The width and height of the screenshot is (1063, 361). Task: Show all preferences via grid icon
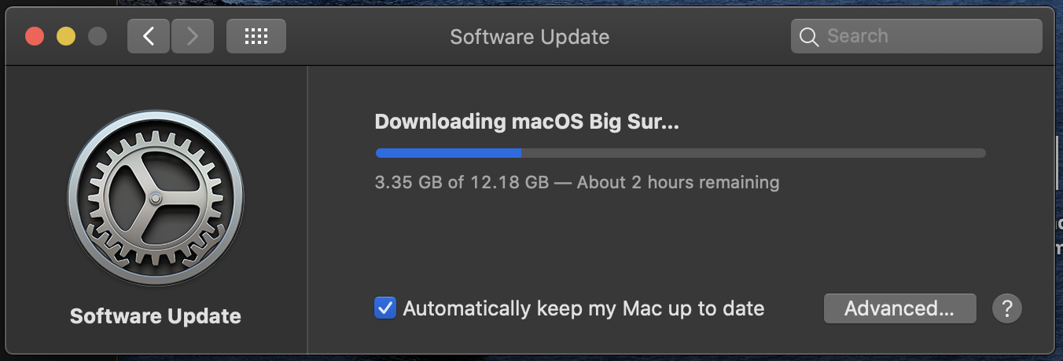256,36
